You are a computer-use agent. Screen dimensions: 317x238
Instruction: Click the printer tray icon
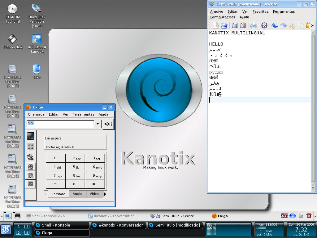(301, 216)
